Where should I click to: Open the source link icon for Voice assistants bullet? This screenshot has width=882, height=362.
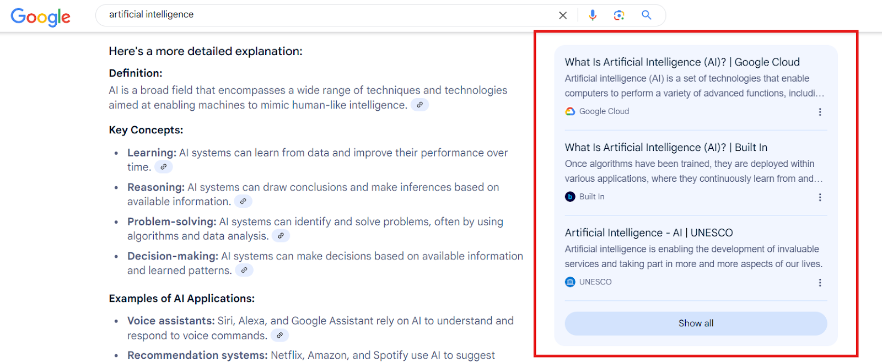pyautogui.click(x=279, y=336)
